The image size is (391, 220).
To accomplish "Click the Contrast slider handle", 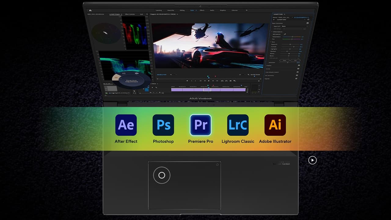I will coord(294,47).
